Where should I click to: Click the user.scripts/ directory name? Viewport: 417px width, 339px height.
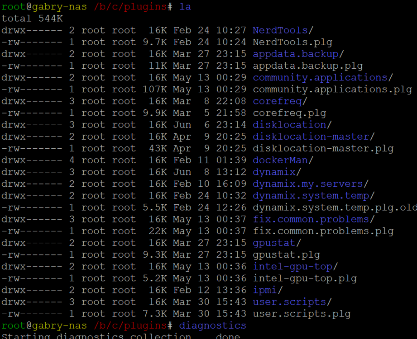coord(292,302)
